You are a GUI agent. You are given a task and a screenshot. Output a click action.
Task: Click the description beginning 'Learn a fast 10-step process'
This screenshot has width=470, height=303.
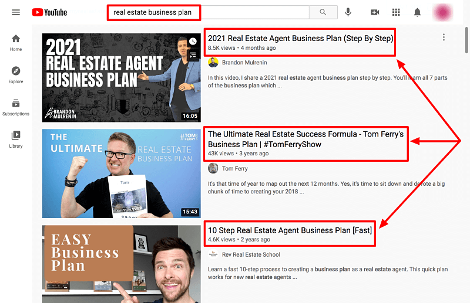(x=328, y=273)
